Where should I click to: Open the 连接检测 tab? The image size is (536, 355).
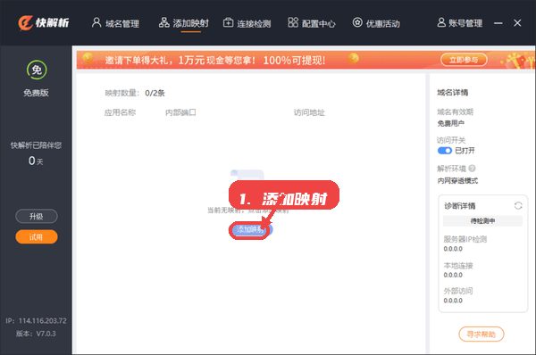coord(247,23)
